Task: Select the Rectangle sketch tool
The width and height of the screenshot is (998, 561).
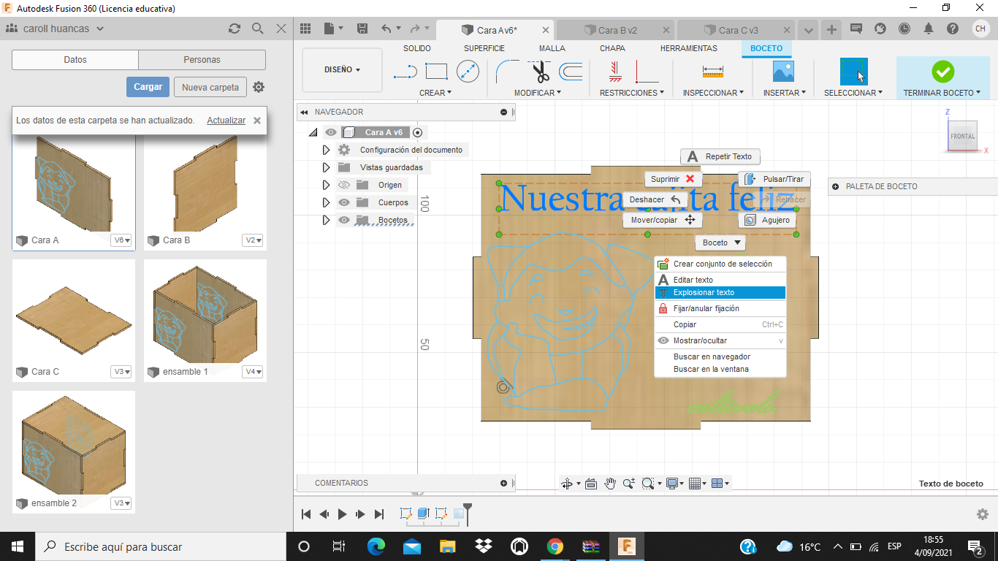Action: click(x=436, y=71)
